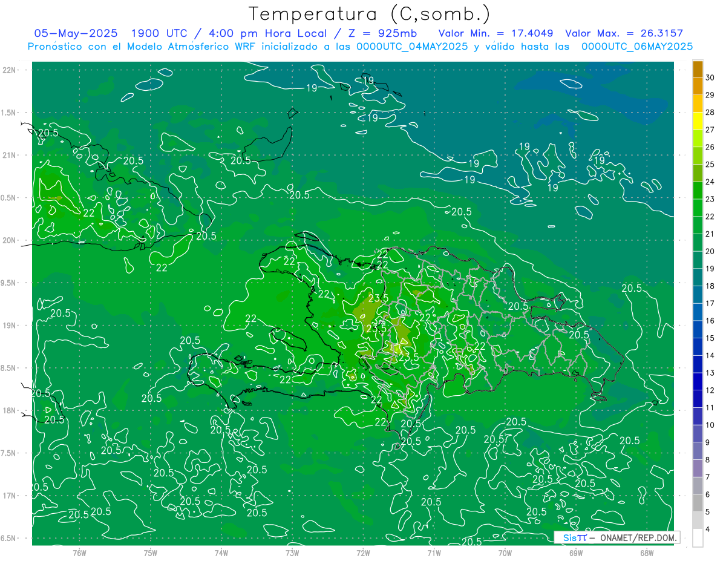Select the '05-May-2025' date text
Viewport: 726px width, 561px height.
[x=75, y=33]
